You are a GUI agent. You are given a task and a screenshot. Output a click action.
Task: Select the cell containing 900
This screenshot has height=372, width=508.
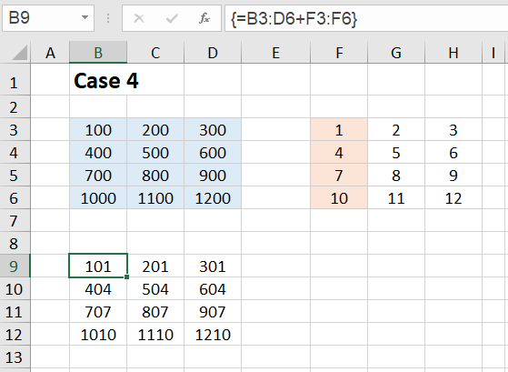pyautogui.click(x=213, y=176)
